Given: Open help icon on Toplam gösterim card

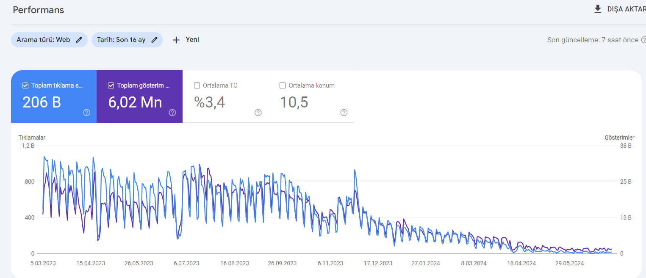Looking at the screenshot, I should [172, 113].
